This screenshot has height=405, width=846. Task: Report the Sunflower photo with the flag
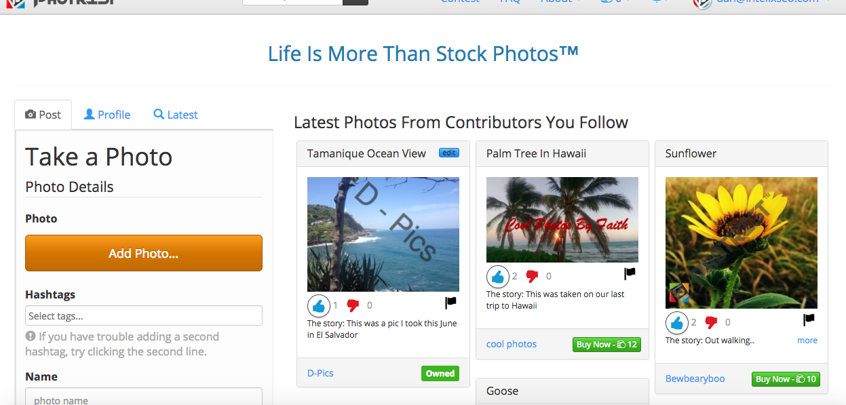click(809, 320)
